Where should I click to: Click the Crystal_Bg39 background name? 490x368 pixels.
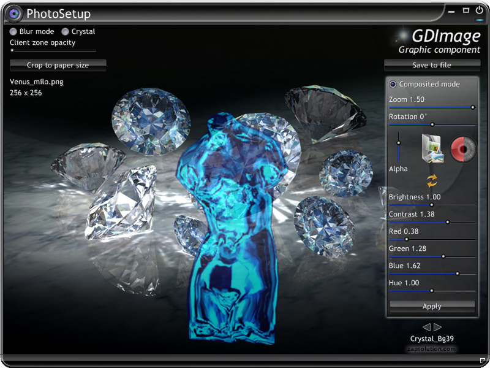pos(432,339)
